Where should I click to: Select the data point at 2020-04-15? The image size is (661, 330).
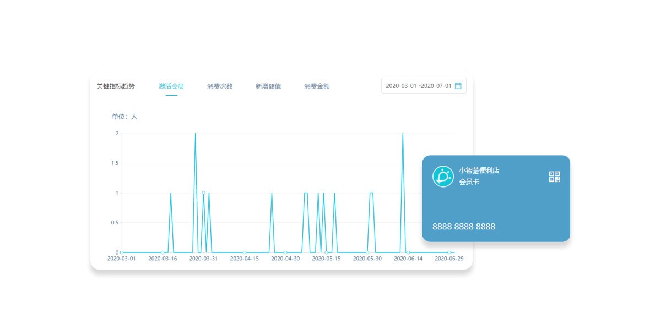245,252
